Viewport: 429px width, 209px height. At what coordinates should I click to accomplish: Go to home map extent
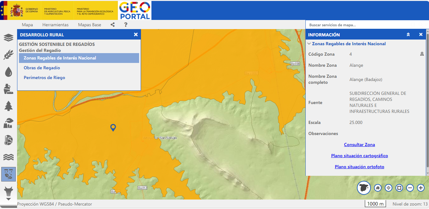click(378, 188)
